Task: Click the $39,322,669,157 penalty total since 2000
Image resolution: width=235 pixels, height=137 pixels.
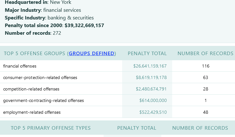Action: point(84,25)
